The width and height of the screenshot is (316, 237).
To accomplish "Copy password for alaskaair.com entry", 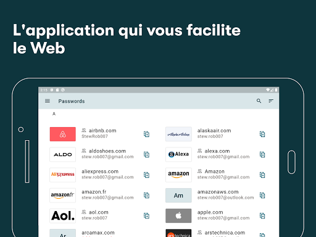I will click(262, 134).
